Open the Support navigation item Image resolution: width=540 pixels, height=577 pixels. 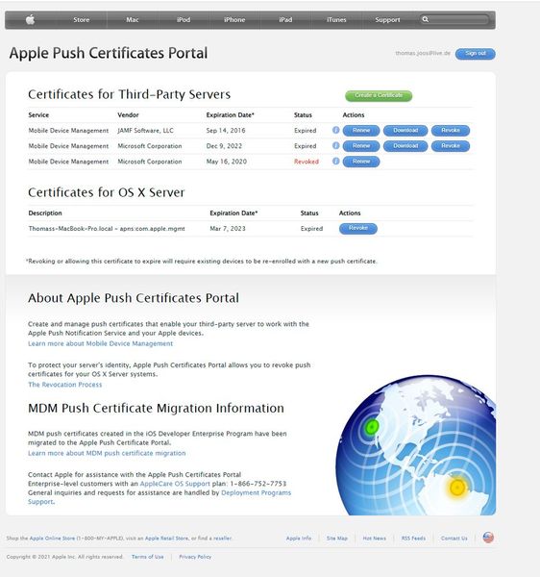(x=388, y=20)
